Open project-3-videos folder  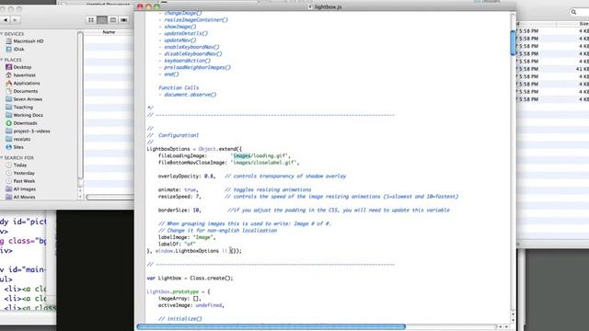[28, 131]
